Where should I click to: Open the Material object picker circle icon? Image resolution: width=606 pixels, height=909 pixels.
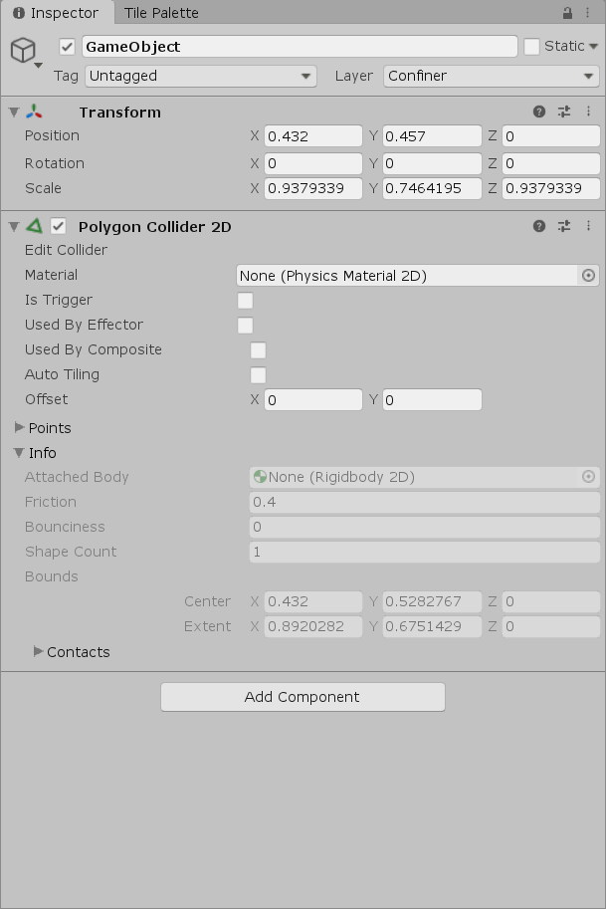coord(588,275)
